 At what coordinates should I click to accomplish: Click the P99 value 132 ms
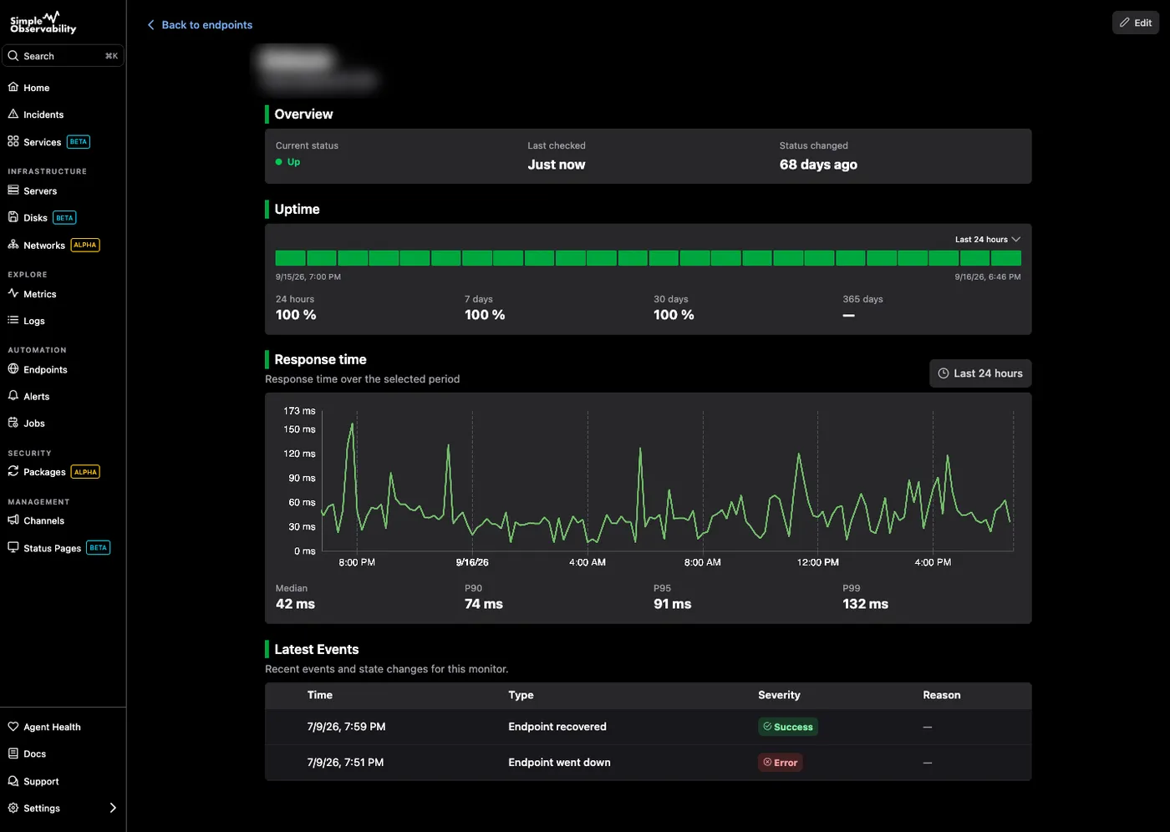(865, 604)
